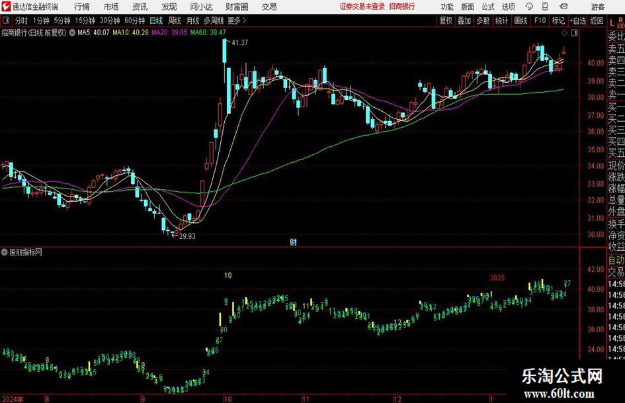Click the 29.93 low price label
The width and height of the screenshot is (625, 403).
coord(187,236)
